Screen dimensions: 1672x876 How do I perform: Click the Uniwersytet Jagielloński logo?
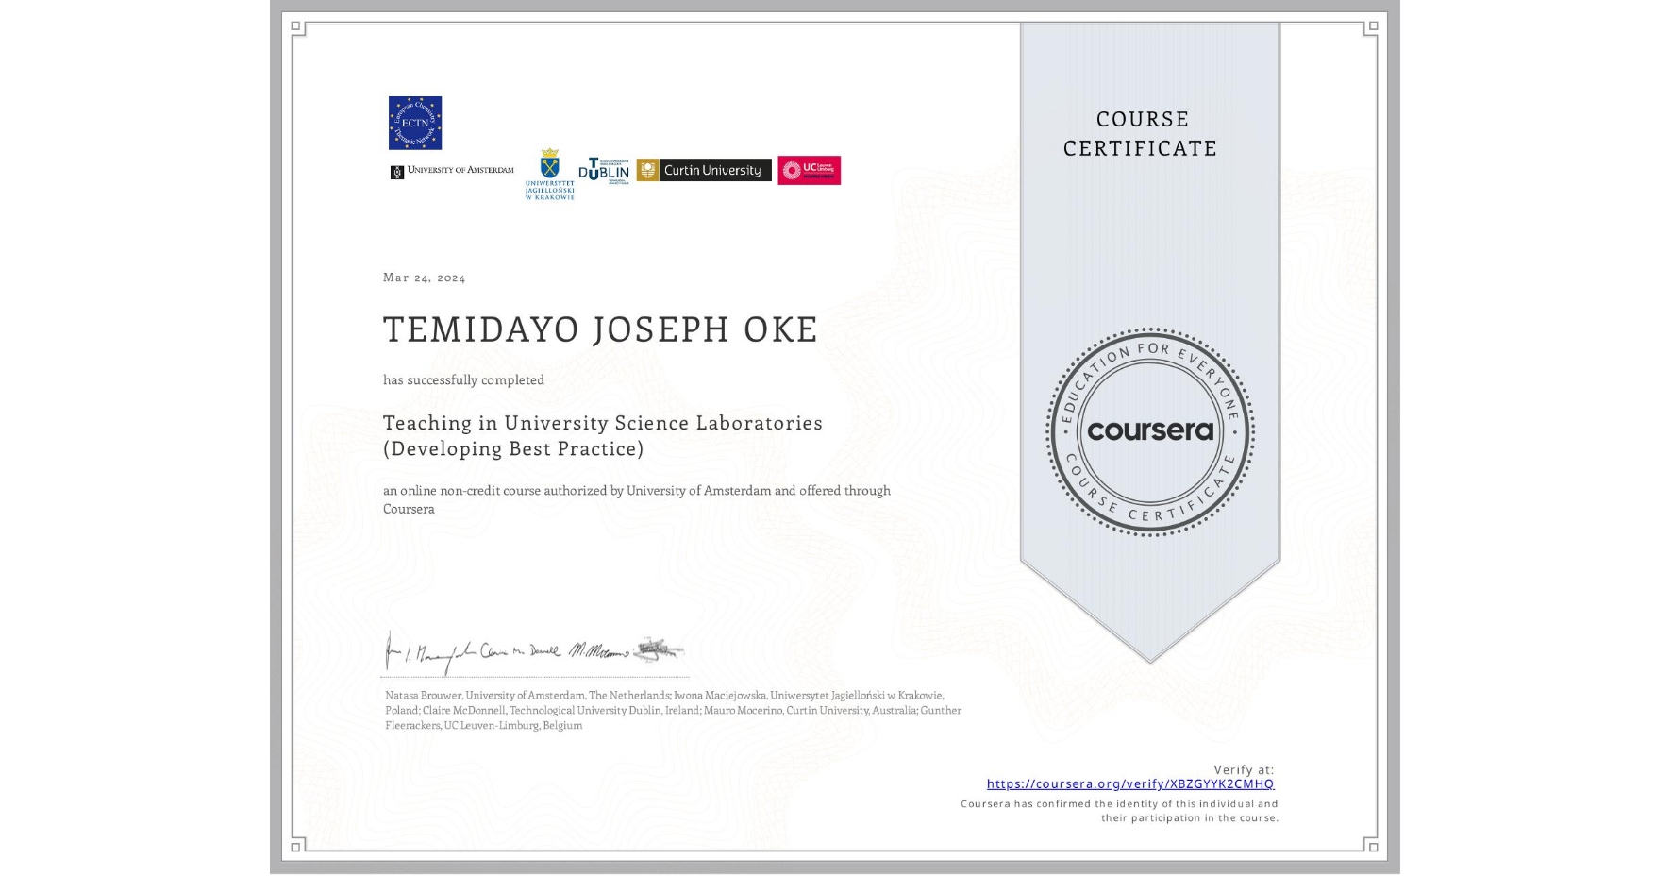click(x=549, y=174)
